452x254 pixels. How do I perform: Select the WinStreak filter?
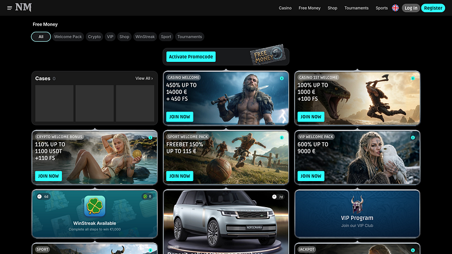pyautogui.click(x=145, y=37)
